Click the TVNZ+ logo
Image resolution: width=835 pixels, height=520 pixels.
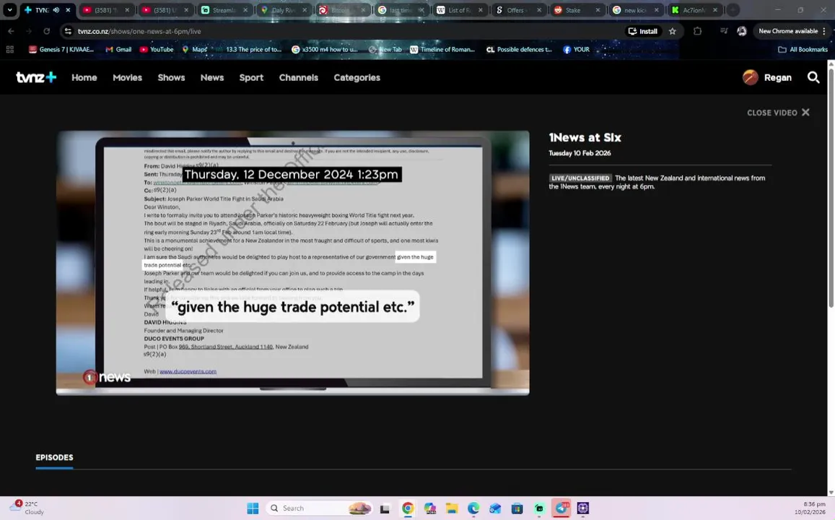[35, 77]
